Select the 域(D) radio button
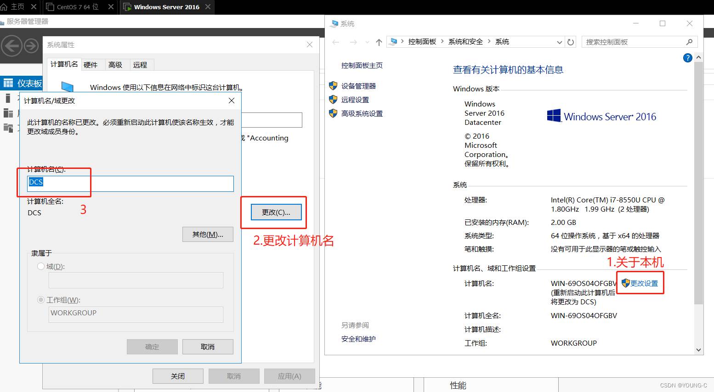Image resolution: width=714 pixels, height=392 pixels. click(41, 266)
